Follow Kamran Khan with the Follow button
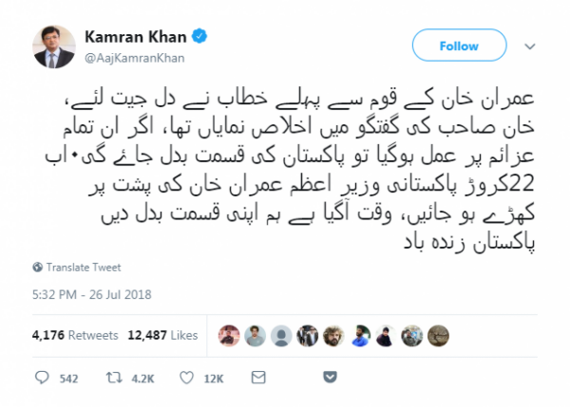The image size is (570, 407). pyautogui.click(x=459, y=46)
